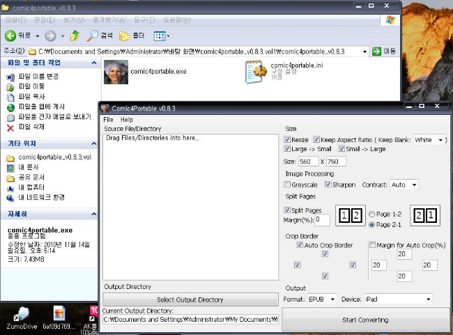Screen dimensions: 453x335
Task: Toggle the Folders pane icon in Explorer
Action: 124,36
